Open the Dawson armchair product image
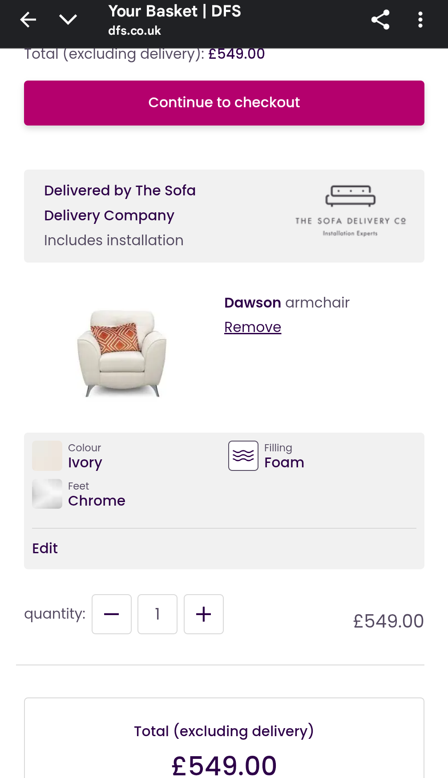Image resolution: width=448 pixels, height=778 pixels. pos(121,353)
